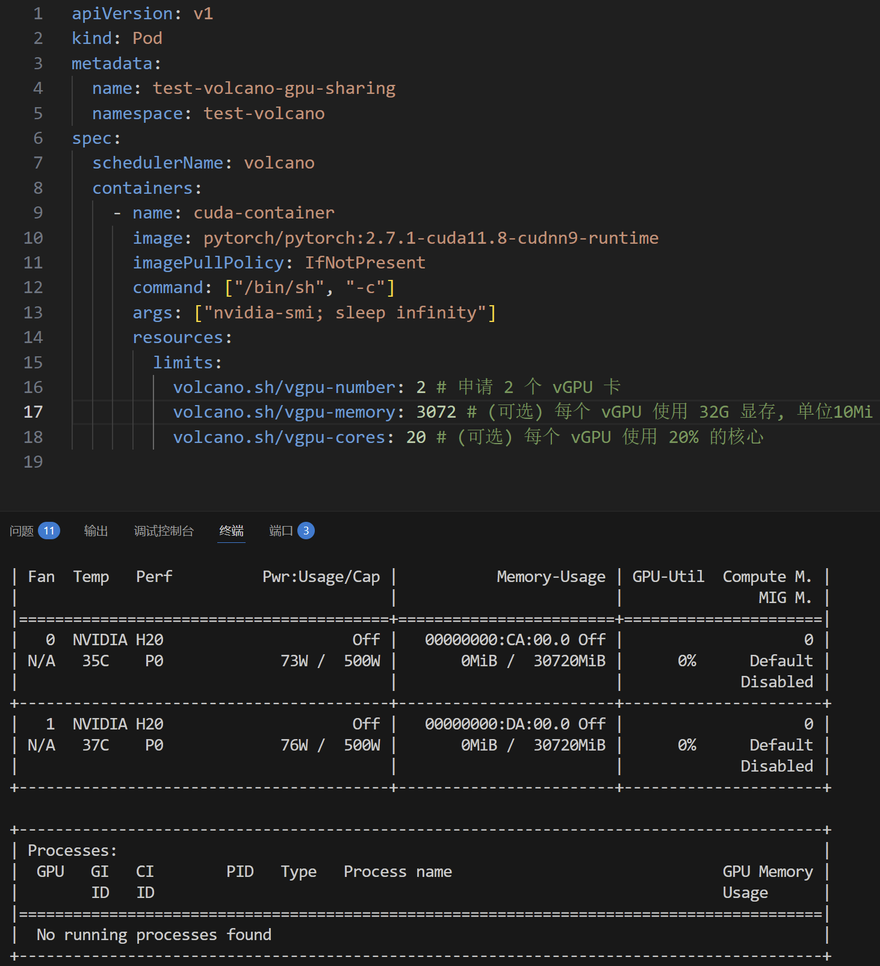Open the 问题 (Problems) panel tab

[x=22, y=531]
